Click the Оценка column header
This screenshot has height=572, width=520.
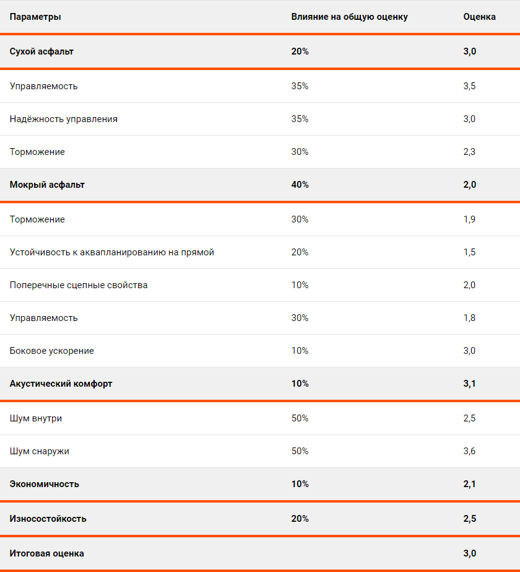click(x=479, y=17)
